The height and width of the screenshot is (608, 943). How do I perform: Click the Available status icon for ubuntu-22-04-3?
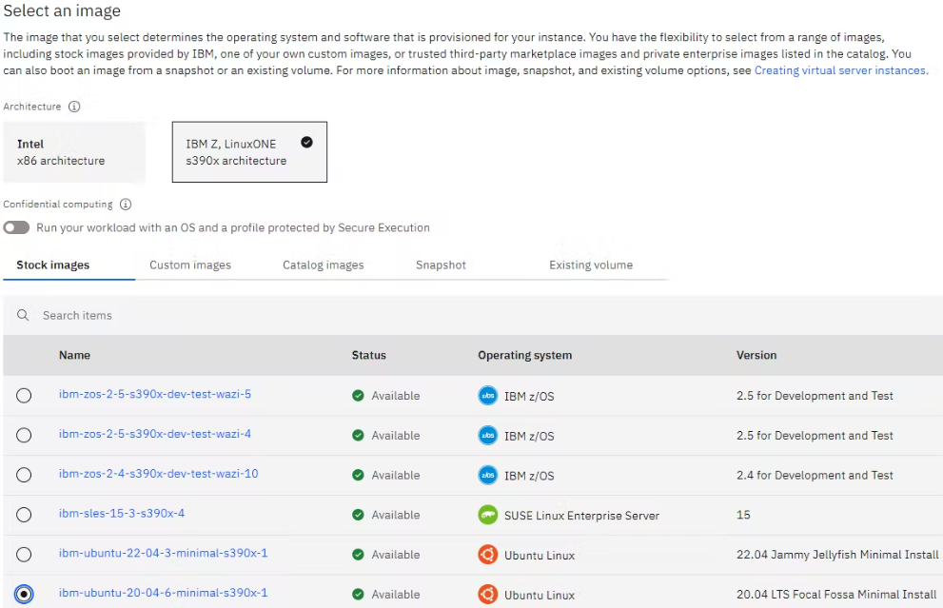[x=358, y=555]
